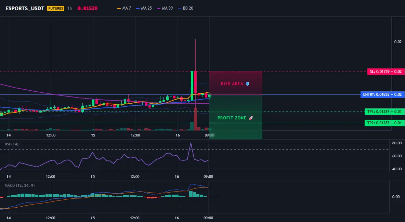Click the 09:00 label on MACD time axis
Viewport: 405px width, 222px height.
tap(208, 218)
